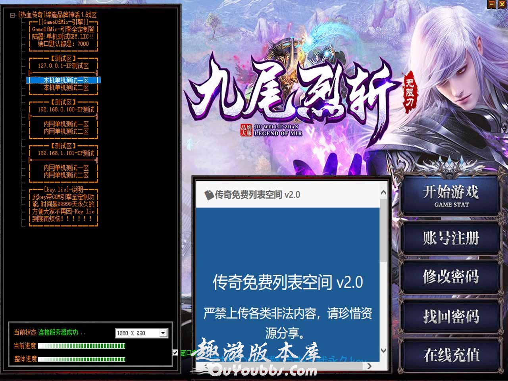Select the [热血传奇]缔造品牌神话 1.战区 root node
This screenshot has width=508, height=381.
[58, 15]
